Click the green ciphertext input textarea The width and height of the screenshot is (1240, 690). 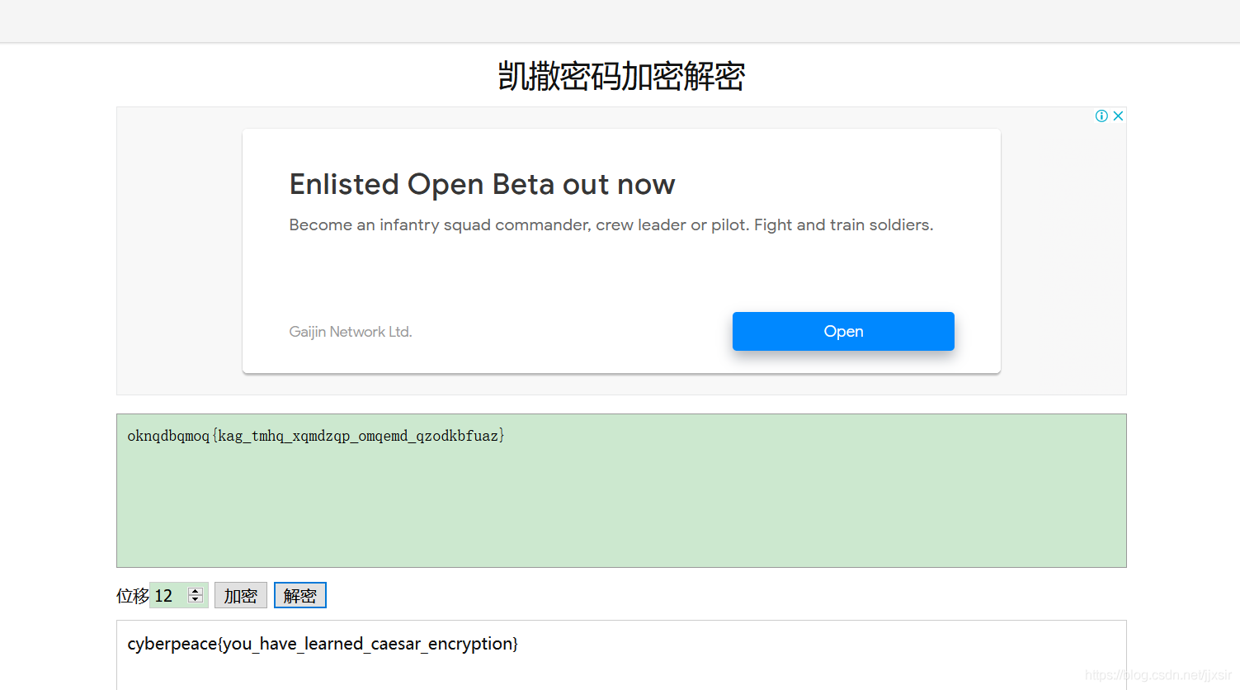pos(621,490)
